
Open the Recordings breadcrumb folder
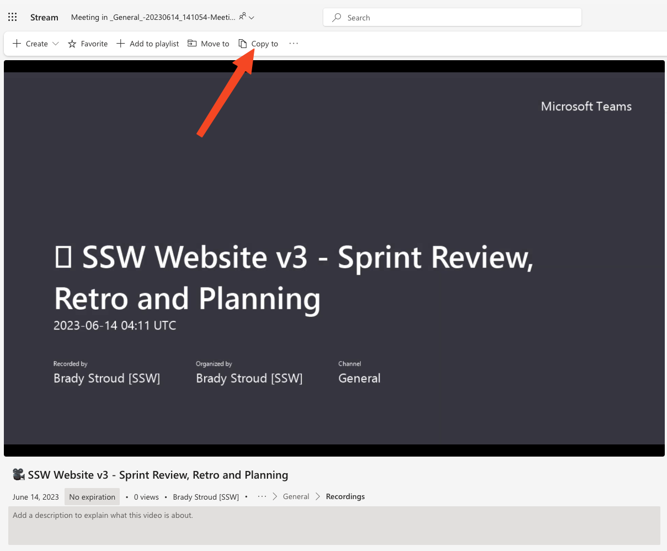pos(345,496)
